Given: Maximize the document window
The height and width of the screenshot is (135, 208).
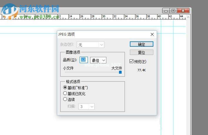Looking at the screenshot, I should point(173,11).
